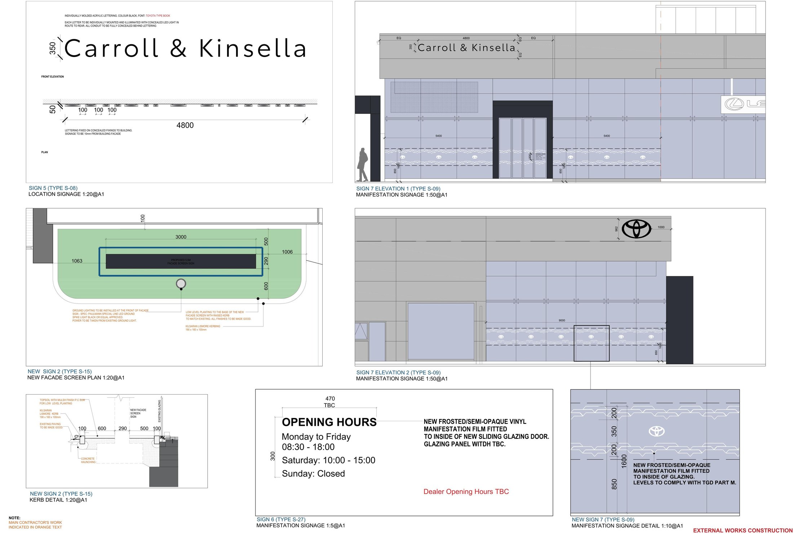793x534 pixels.
Task: Click the white Toyota emblem in Sign 7 detail
Action: (657, 431)
